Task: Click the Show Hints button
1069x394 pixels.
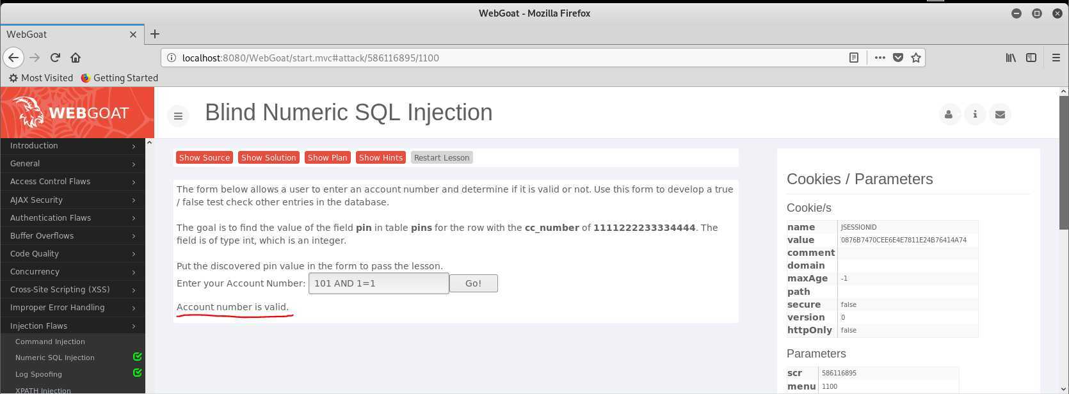Action: (381, 157)
